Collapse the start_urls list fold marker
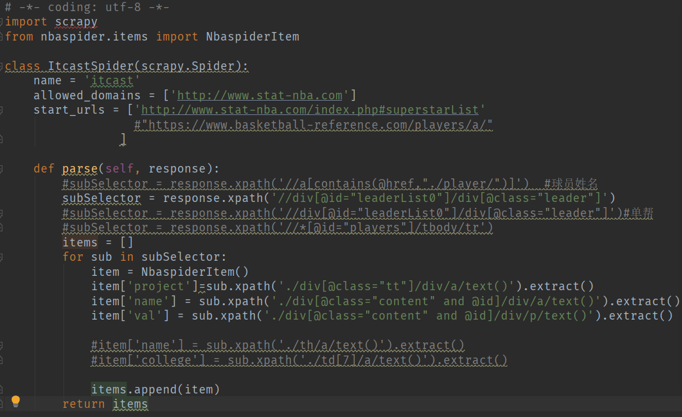Screen dimensions: 682x417 [2, 110]
